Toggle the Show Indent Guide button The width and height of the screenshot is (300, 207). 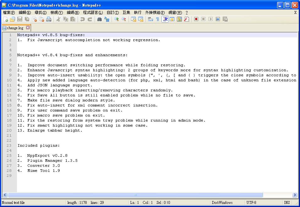click(165, 19)
